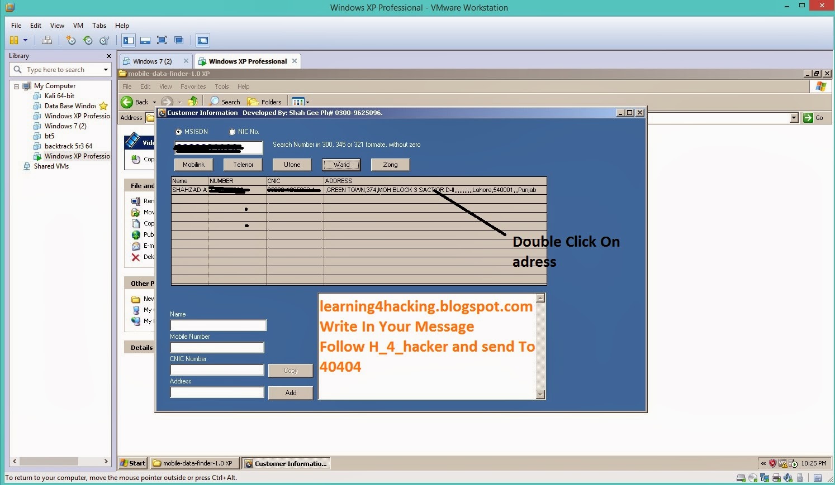This screenshot has width=835, height=485.
Task: Select Kali 64-bit in the Library
Action: [x=59, y=96]
